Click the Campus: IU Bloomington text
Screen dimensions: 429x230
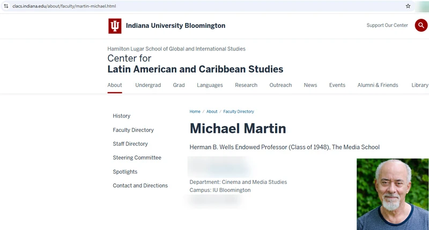point(220,190)
